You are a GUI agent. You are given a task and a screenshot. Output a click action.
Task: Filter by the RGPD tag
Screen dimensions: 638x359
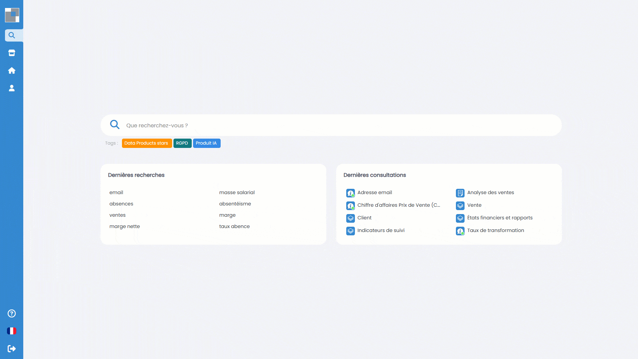point(182,143)
